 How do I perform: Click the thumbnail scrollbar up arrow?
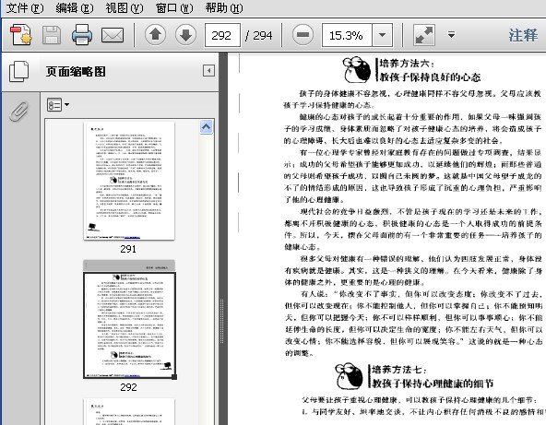pyautogui.click(x=207, y=126)
